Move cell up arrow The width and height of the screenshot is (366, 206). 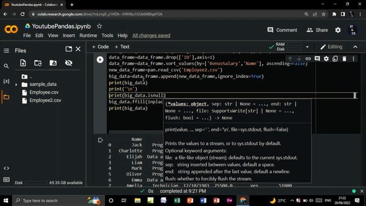coord(290,58)
